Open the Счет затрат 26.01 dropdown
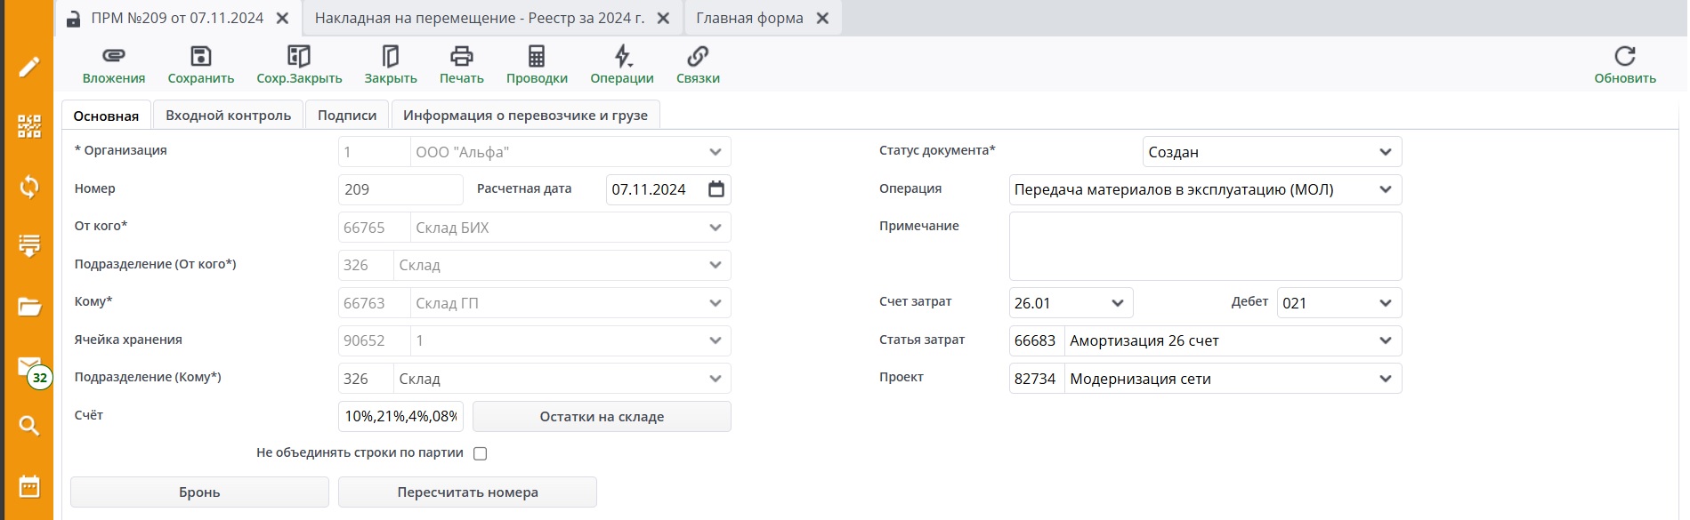The height and width of the screenshot is (520, 1690). coord(1118,303)
